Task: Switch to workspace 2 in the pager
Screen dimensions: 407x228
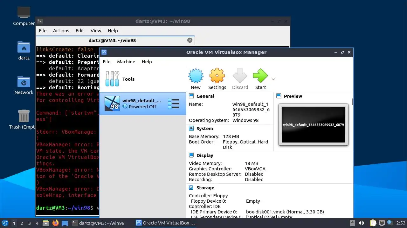Action: pyautogui.click(x=22, y=223)
